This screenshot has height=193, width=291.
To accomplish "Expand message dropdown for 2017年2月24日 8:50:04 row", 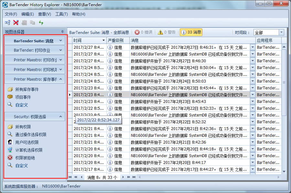I will tap(253, 67).
